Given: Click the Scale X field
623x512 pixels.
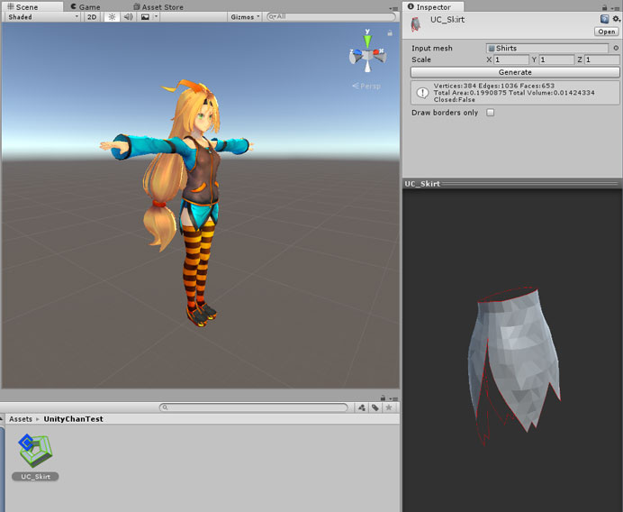Looking at the screenshot, I should click(x=511, y=59).
